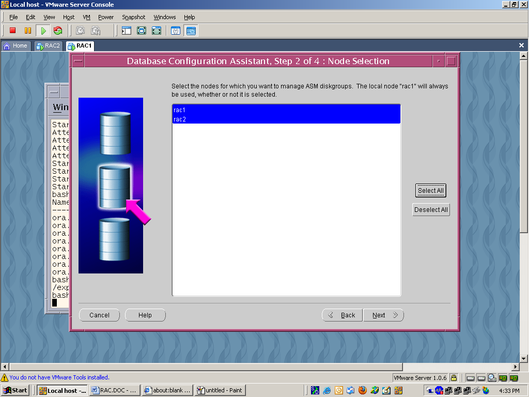Open the Help menu
The width and height of the screenshot is (529, 397).
click(x=189, y=17)
